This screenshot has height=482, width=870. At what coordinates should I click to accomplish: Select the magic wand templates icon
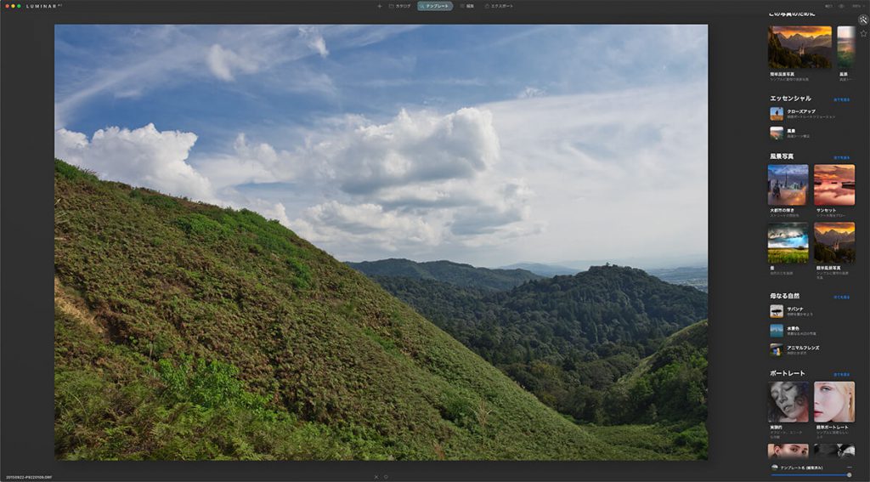point(863,20)
